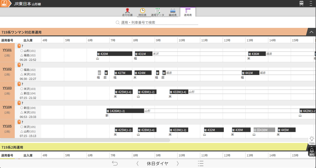Switch to 編成表 tab
This screenshot has height=168, width=316.
pyautogui.click(x=173, y=13)
